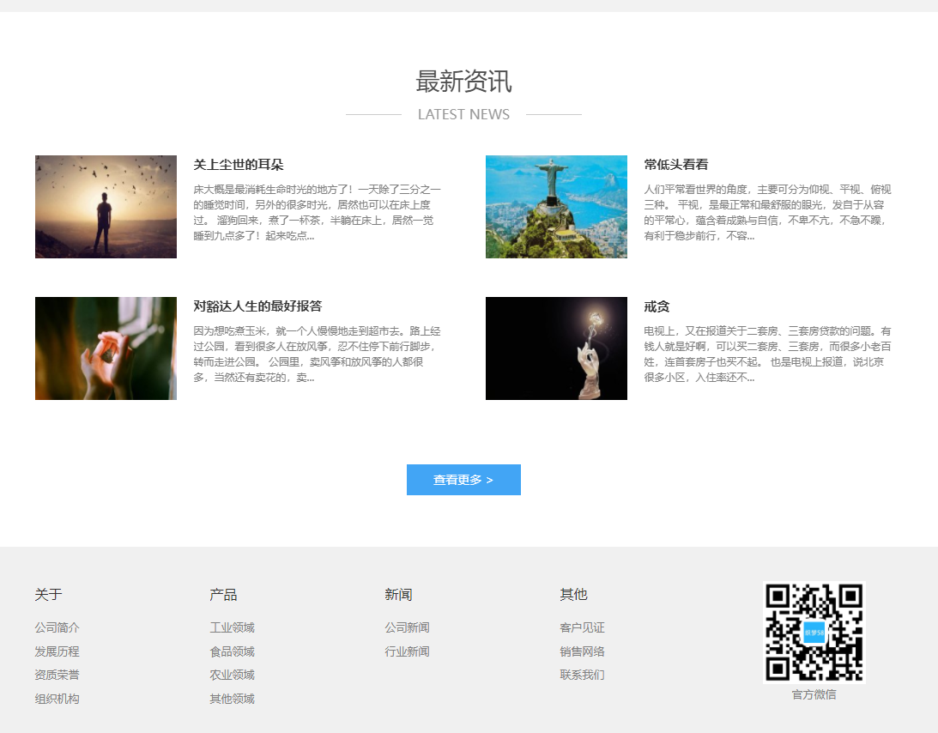The height and width of the screenshot is (733, 938).
Task: Go to 销售网络 page
Action: click(582, 651)
